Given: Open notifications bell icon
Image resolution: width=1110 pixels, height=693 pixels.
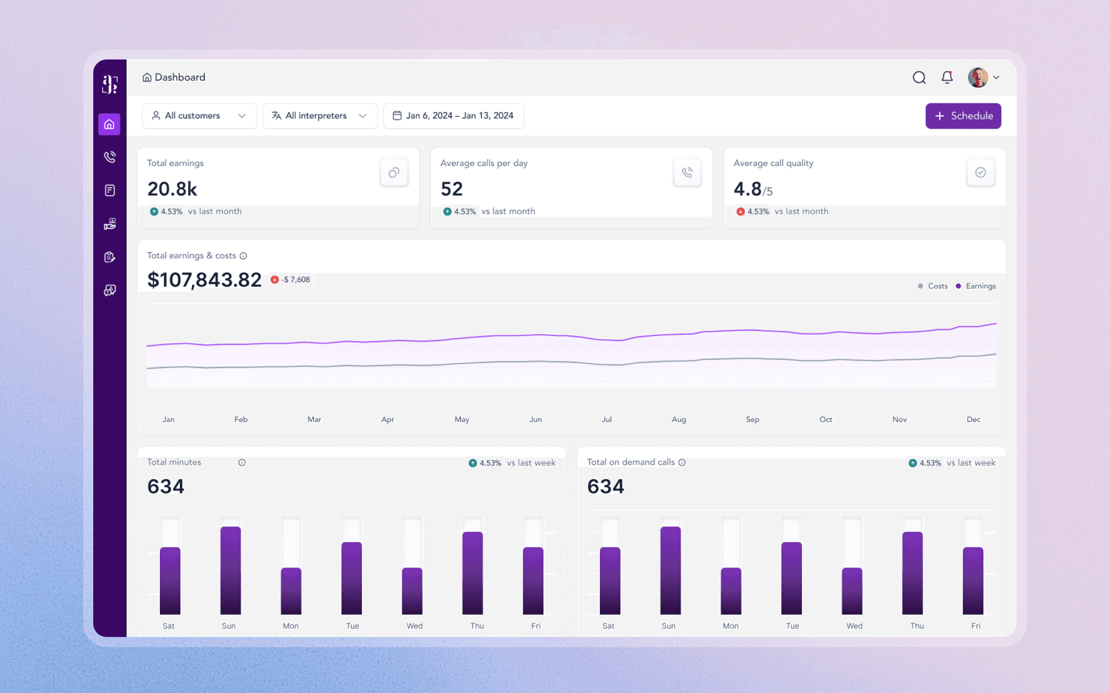Looking at the screenshot, I should tap(947, 78).
